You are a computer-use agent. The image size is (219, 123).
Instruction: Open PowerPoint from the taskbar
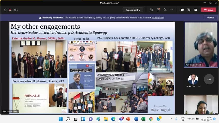pyautogui.click(x=128, y=119)
